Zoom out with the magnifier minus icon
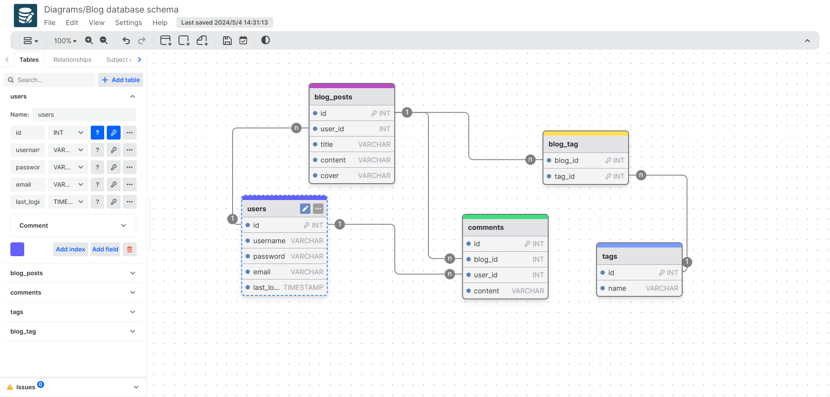This screenshot has width=830, height=397. coord(104,40)
